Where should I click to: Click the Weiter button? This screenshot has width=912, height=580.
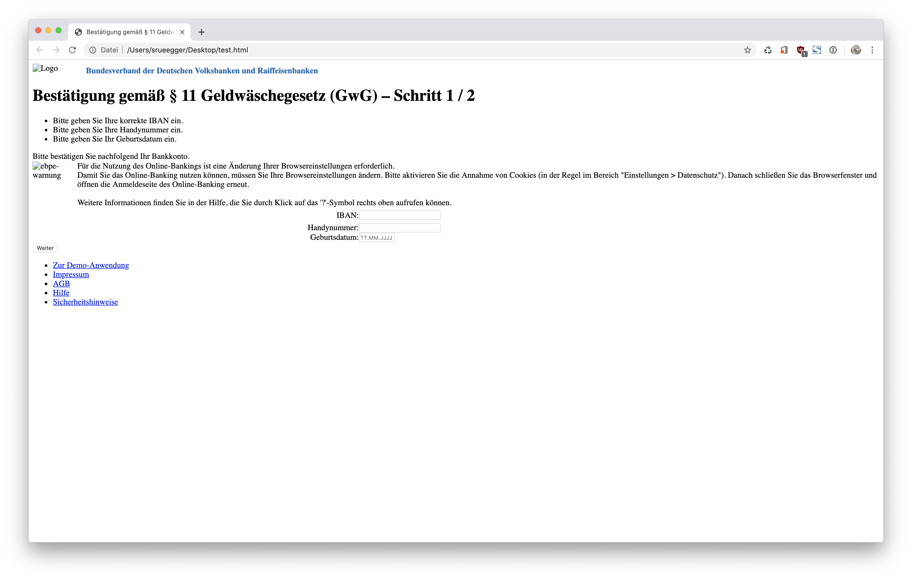pyautogui.click(x=45, y=248)
